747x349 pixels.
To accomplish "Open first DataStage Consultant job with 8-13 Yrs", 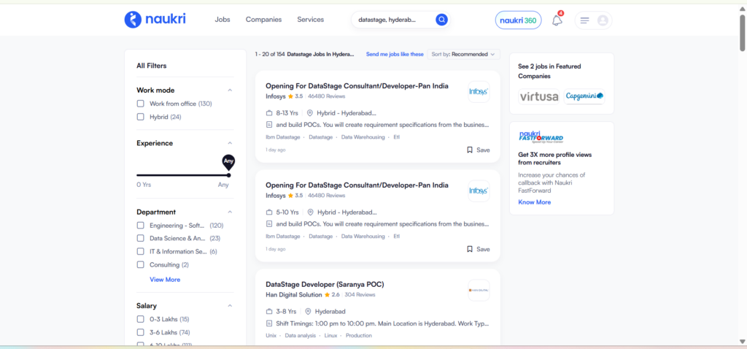I will (x=357, y=86).
